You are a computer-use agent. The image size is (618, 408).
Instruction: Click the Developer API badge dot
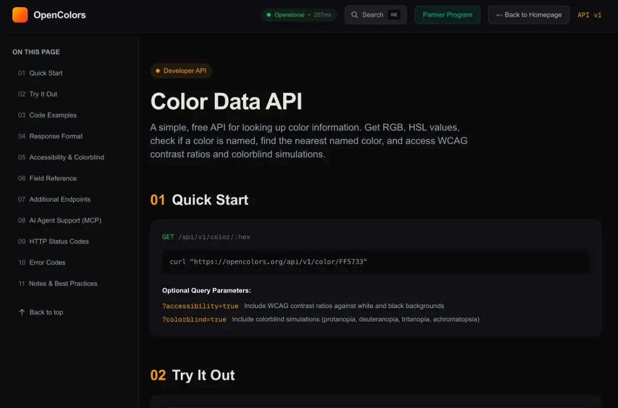[x=157, y=71]
